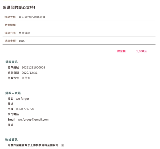
Task: Select the 愛心育幼院-助養計畫 donation project text
Action: pos(32,17)
